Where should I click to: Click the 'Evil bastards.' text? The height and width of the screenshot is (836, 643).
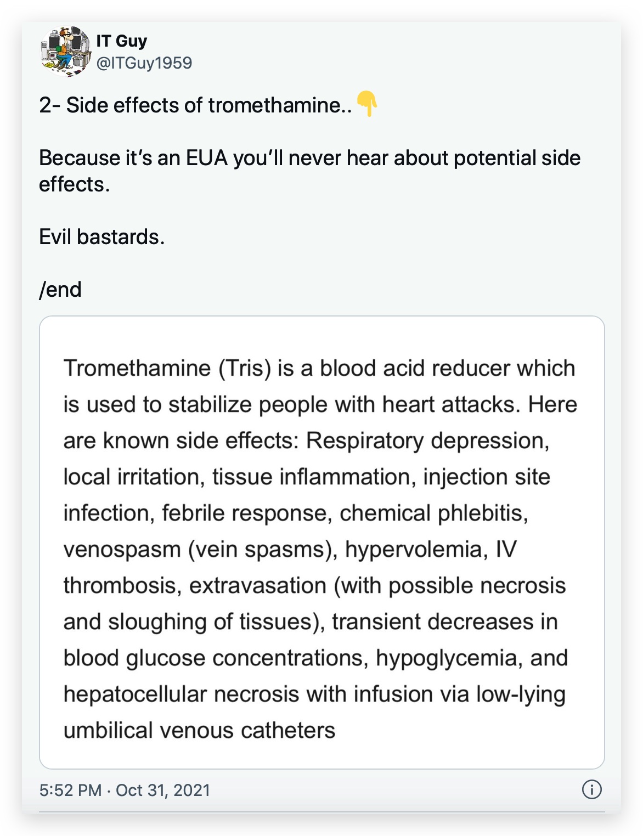(101, 237)
